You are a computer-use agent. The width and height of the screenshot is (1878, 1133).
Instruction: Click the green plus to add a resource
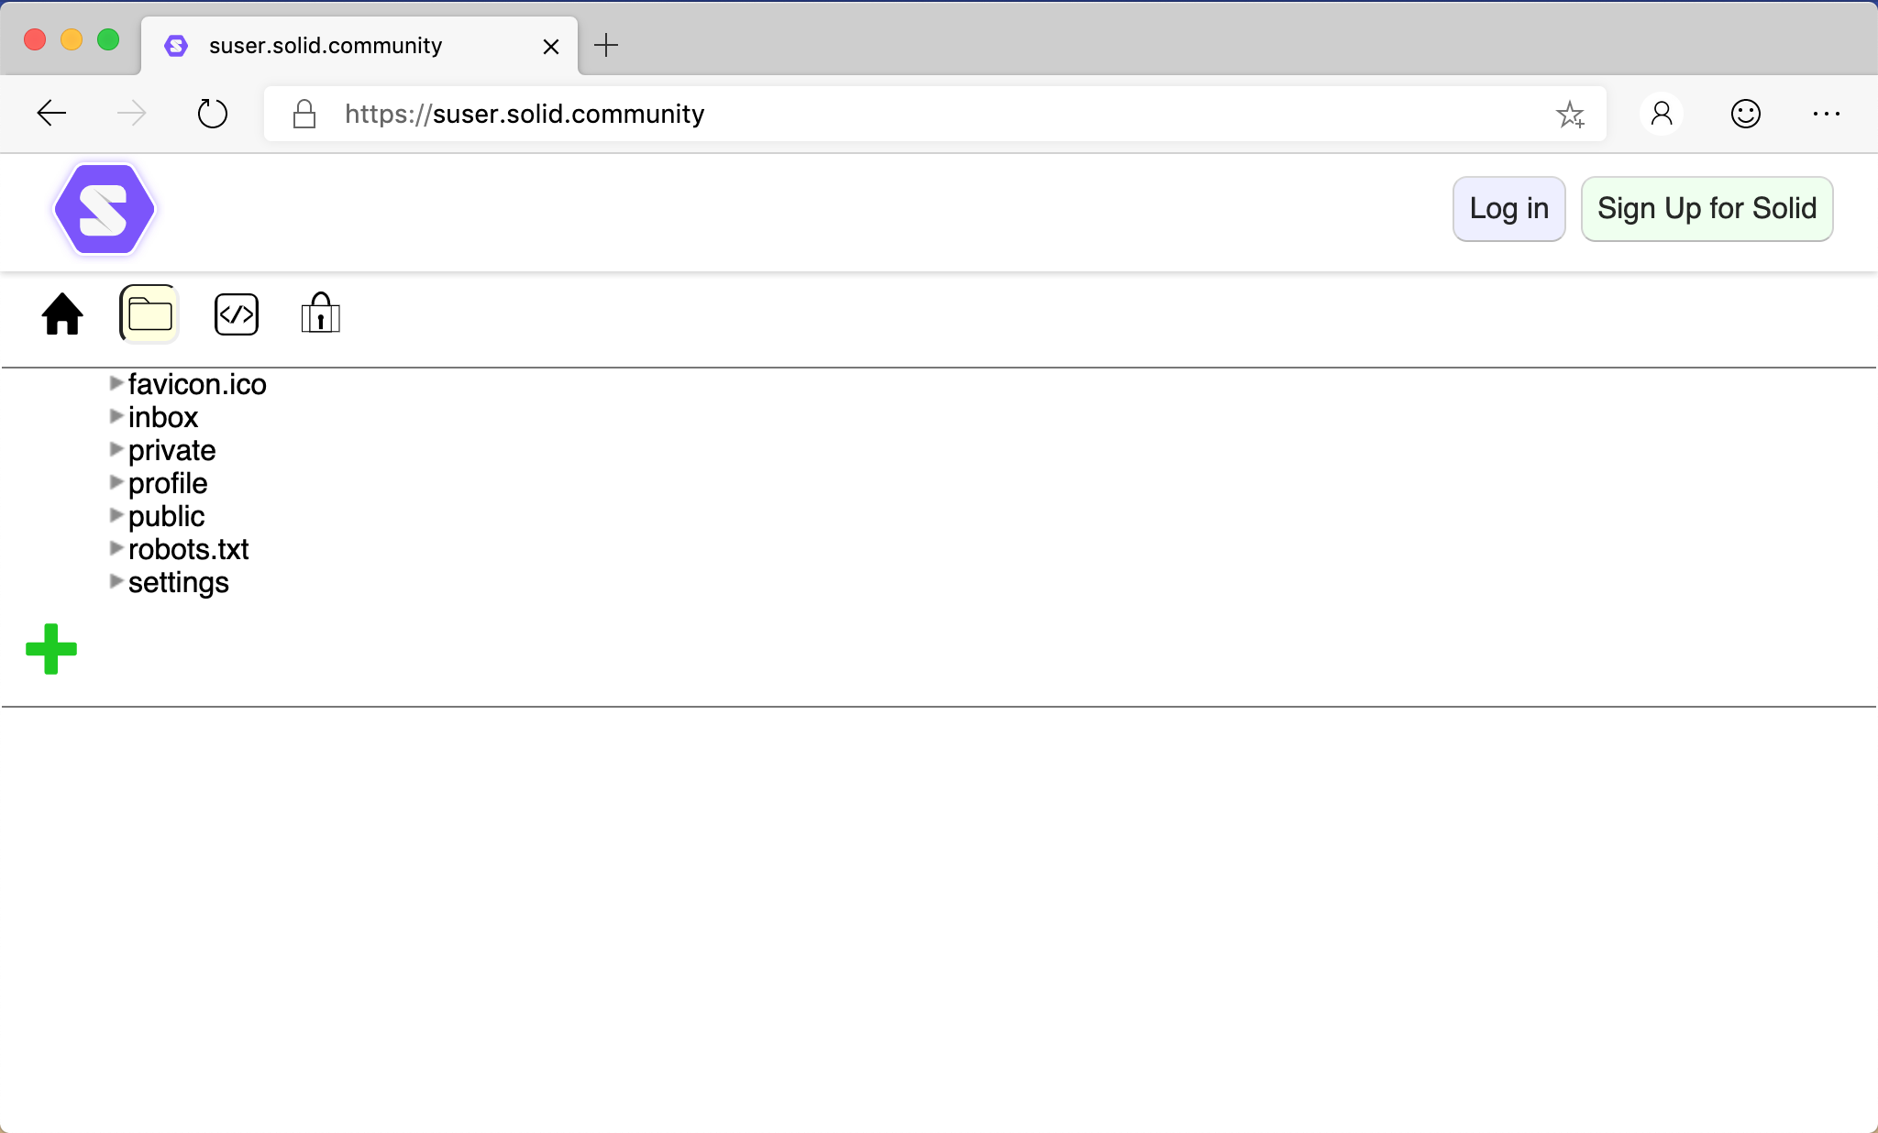pos(51,649)
